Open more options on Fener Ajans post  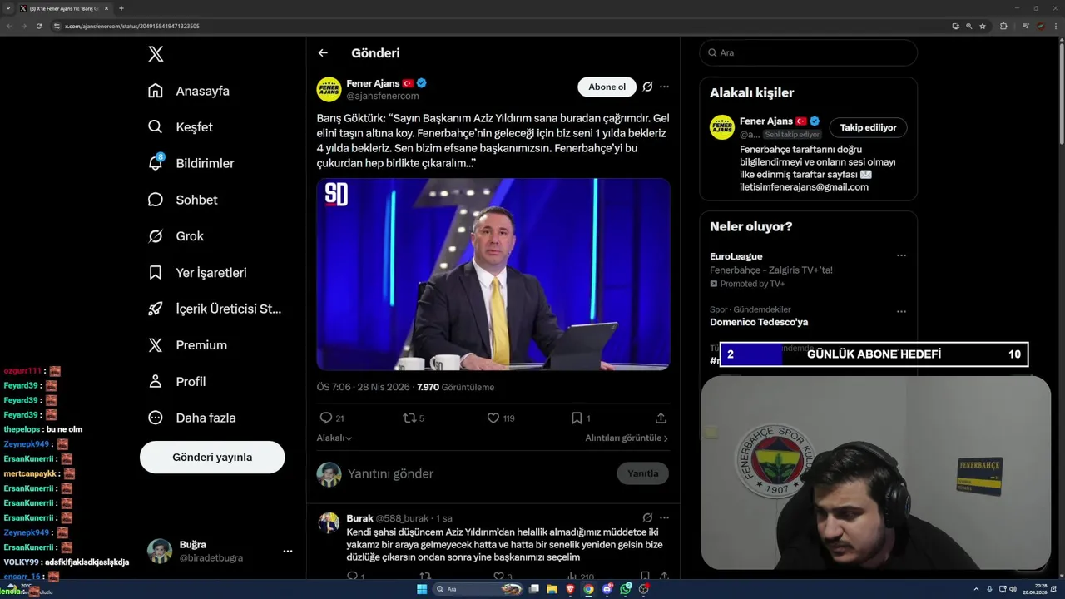click(x=664, y=87)
